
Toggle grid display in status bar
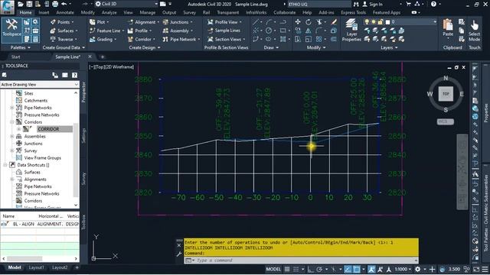click(287, 269)
